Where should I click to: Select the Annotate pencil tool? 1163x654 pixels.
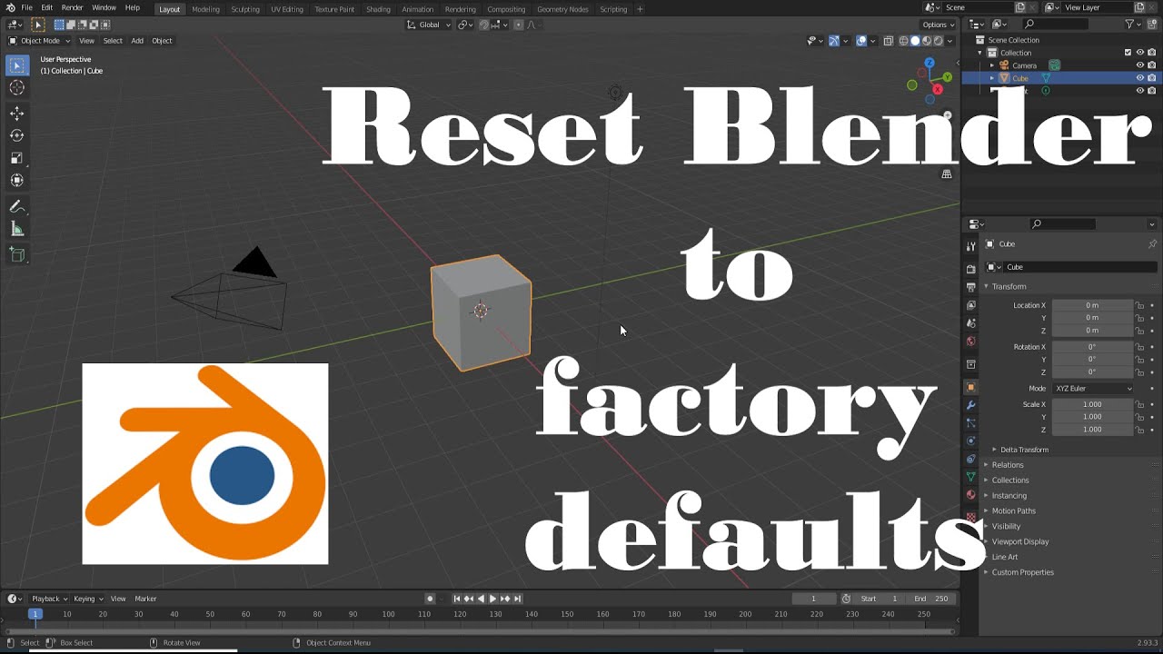click(x=16, y=207)
